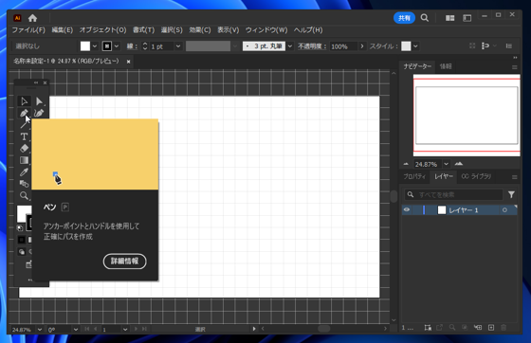The height and width of the screenshot is (343, 531).
Task: Close the 名称未設定-1 document tab
Action: click(x=128, y=62)
